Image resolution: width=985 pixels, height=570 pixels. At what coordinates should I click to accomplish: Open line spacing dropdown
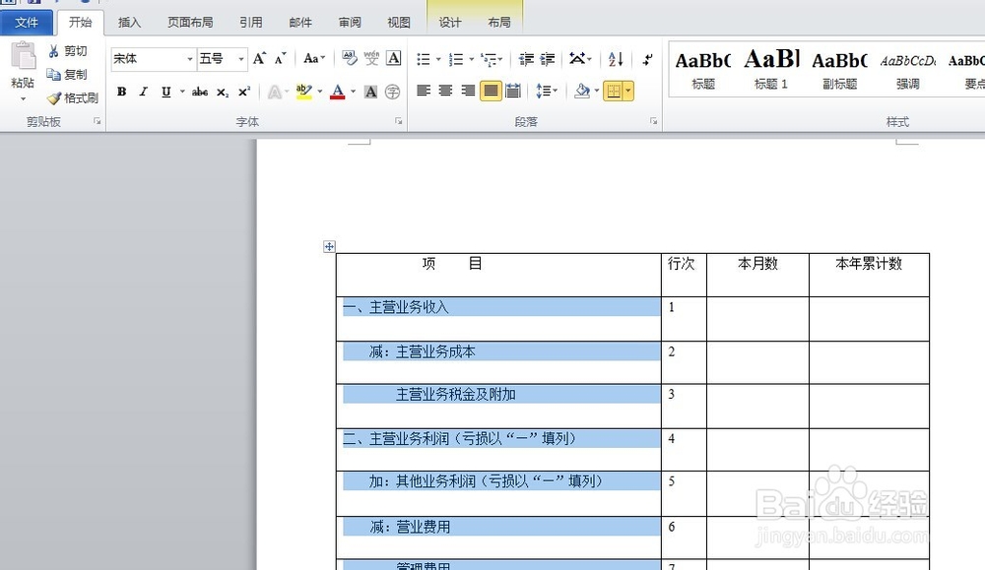point(547,91)
